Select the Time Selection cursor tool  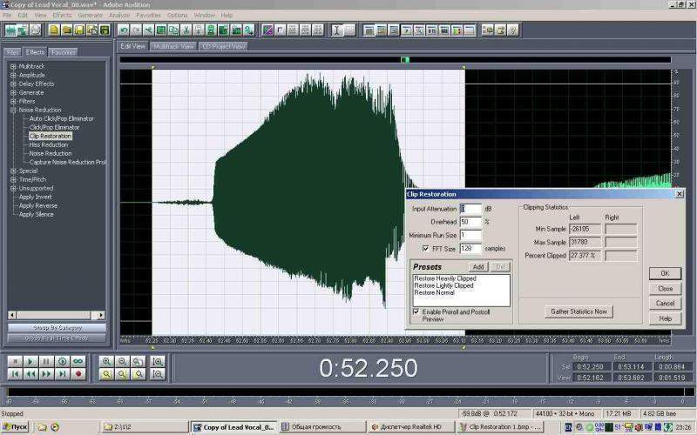tap(337, 30)
